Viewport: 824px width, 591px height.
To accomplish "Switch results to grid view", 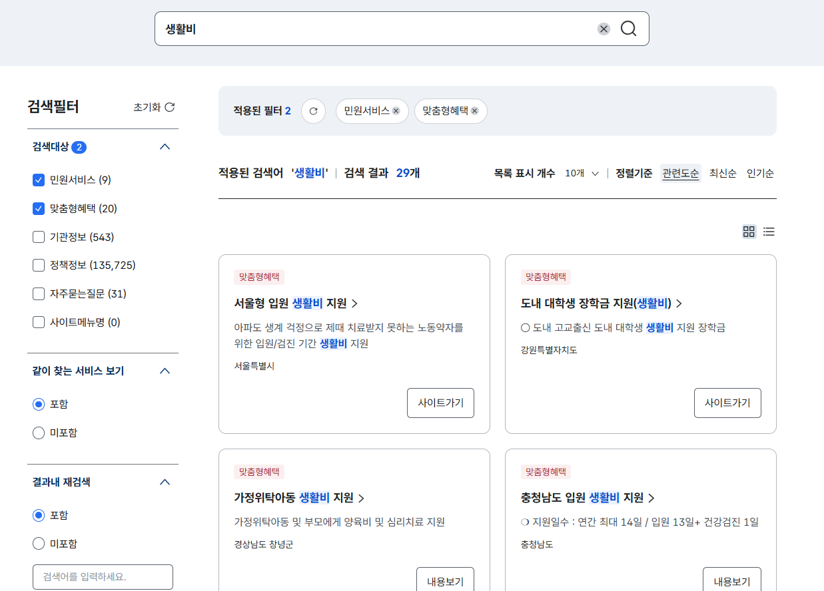I will [x=749, y=232].
